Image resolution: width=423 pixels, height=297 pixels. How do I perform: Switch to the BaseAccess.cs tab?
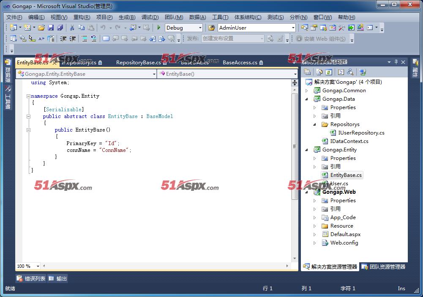coord(243,62)
